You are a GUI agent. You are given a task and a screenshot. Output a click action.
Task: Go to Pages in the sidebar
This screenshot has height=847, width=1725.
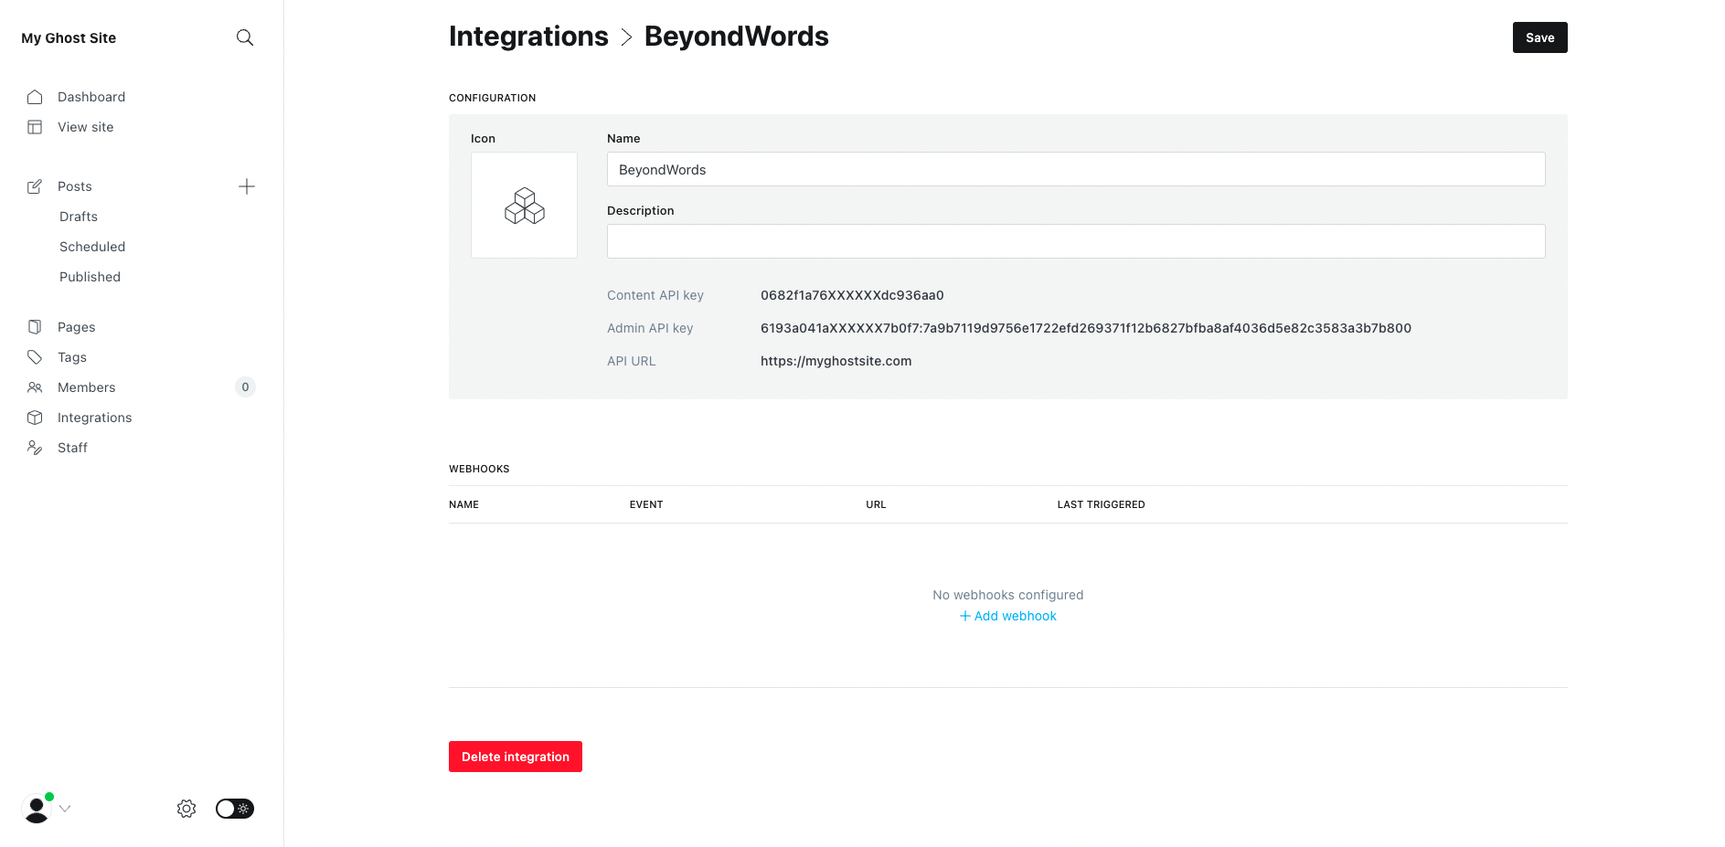coord(77,327)
